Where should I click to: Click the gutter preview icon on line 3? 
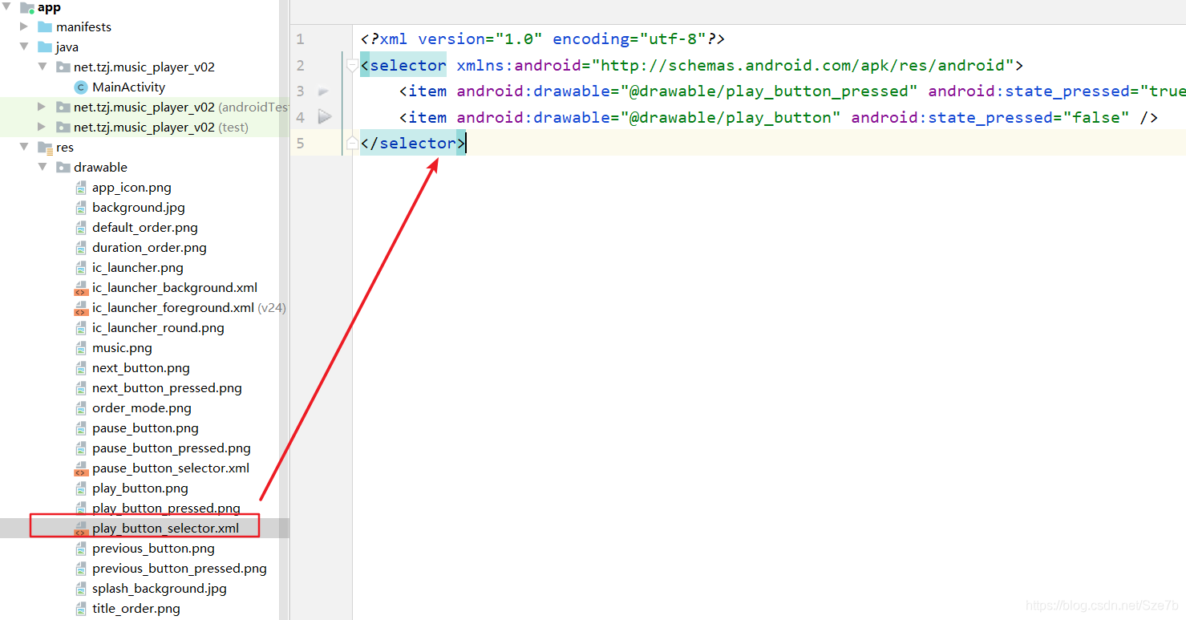pyautogui.click(x=323, y=92)
